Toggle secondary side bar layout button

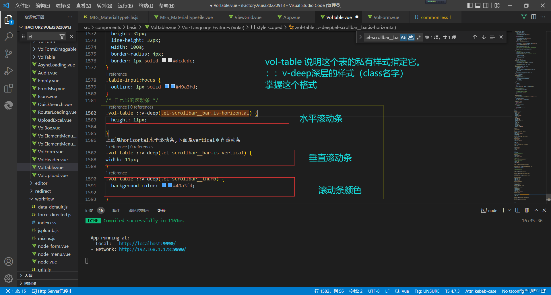tap(486, 5)
